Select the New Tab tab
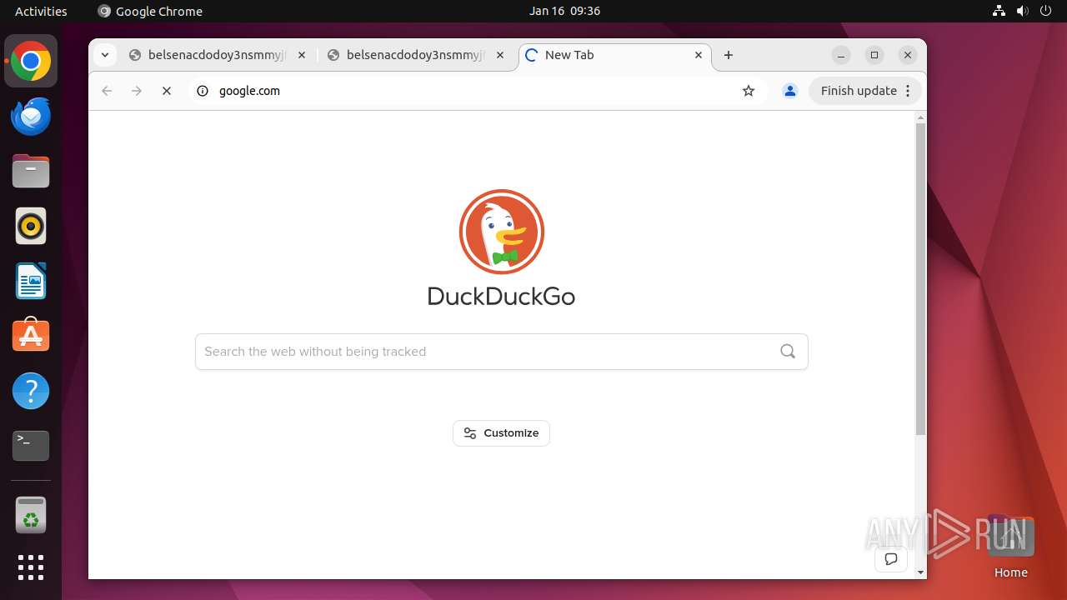Viewport: 1067px width, 600px height. click(x=615, y=55)
